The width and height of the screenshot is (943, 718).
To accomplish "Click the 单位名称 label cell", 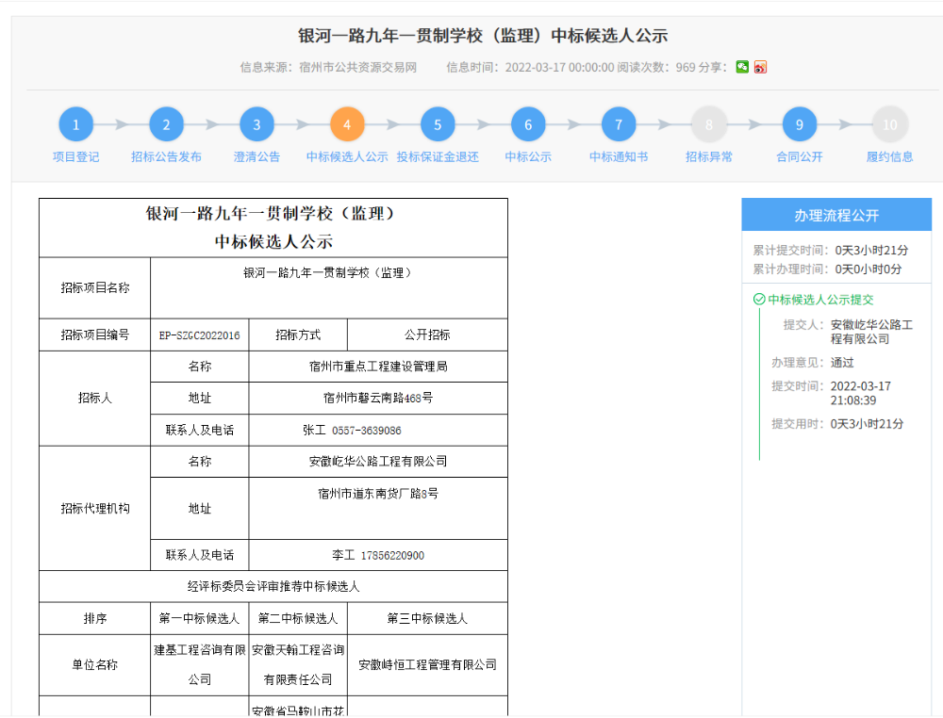I will (x=94, y=665).
